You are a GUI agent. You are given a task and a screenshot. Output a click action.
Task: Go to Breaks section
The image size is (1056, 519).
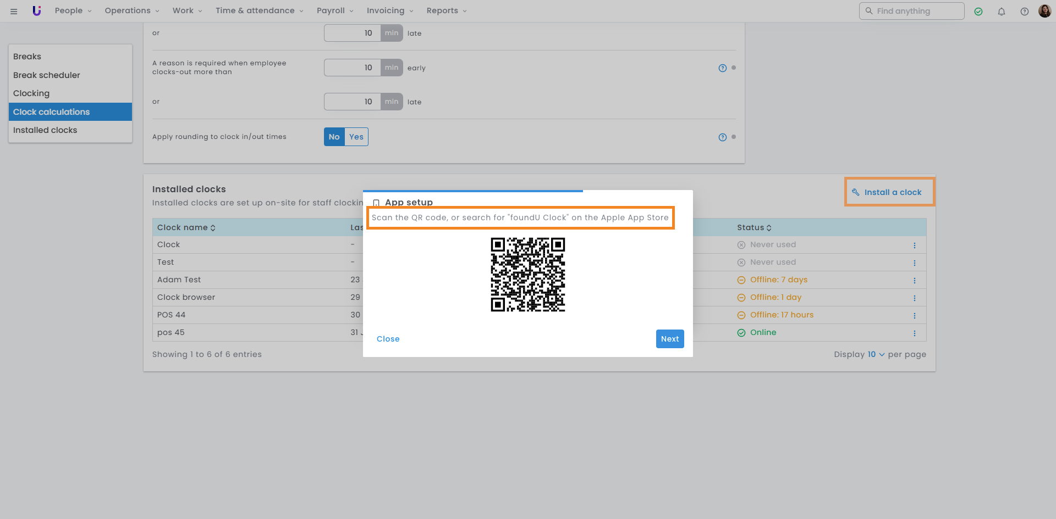[x=70, y=57]
